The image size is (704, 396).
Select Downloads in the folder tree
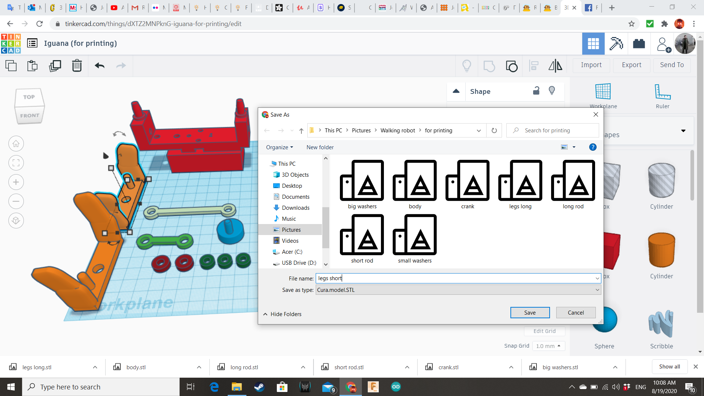pyautogui.click(x=295, y=208)
